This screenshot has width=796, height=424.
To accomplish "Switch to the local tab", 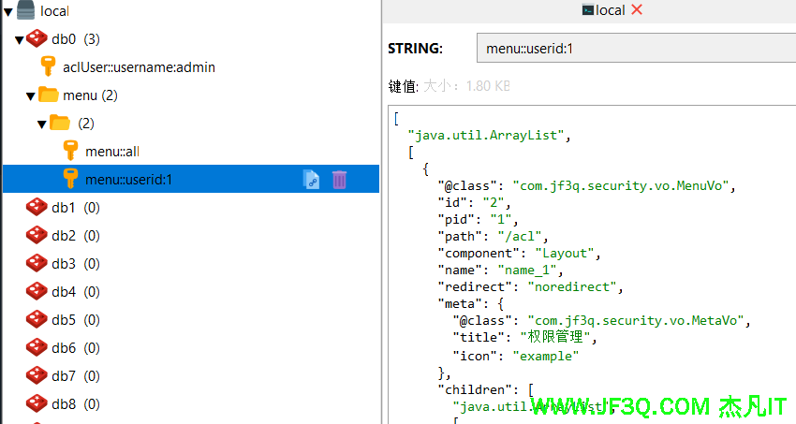I will [603, 10].
